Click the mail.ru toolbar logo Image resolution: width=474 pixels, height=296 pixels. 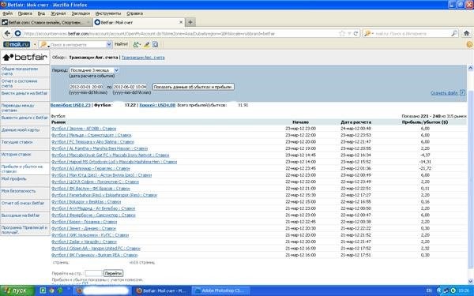coord(17,44)
